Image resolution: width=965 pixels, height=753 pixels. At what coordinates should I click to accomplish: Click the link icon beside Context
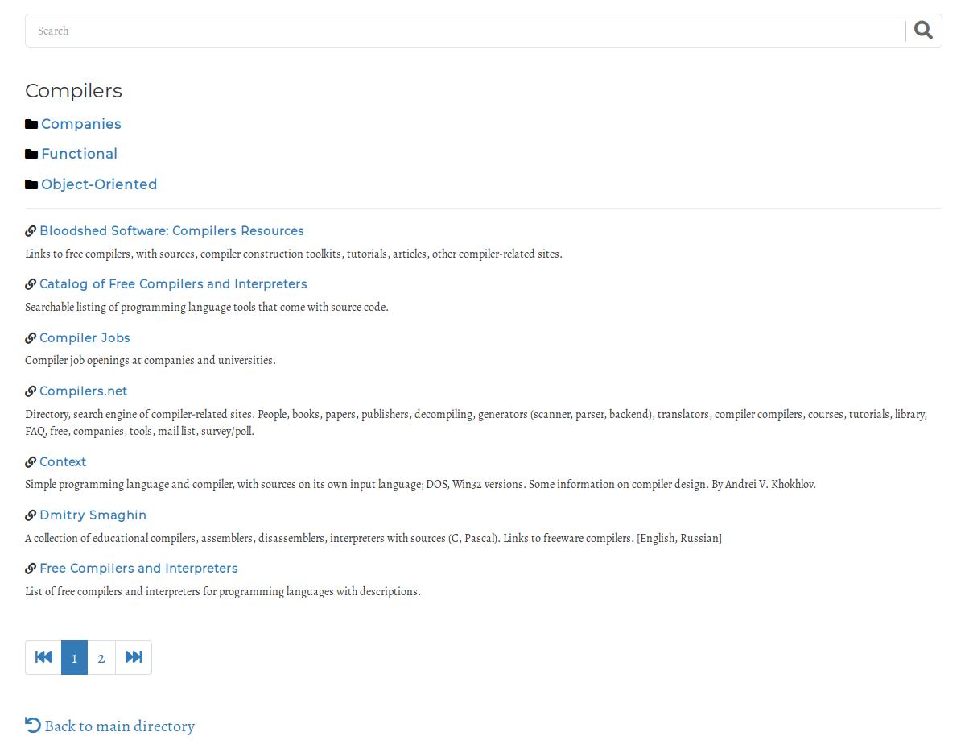click(31, 462)
